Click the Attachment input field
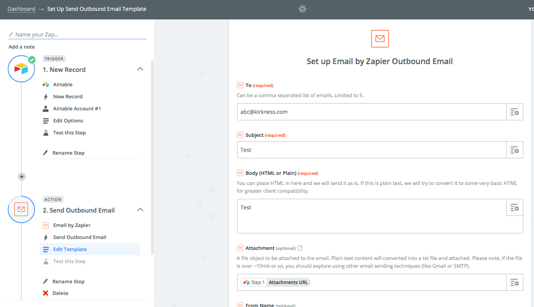 point(372,283)
